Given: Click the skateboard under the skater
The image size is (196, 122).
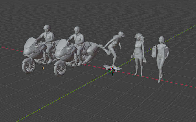Looking at the screenshot, I should (112, 67).
